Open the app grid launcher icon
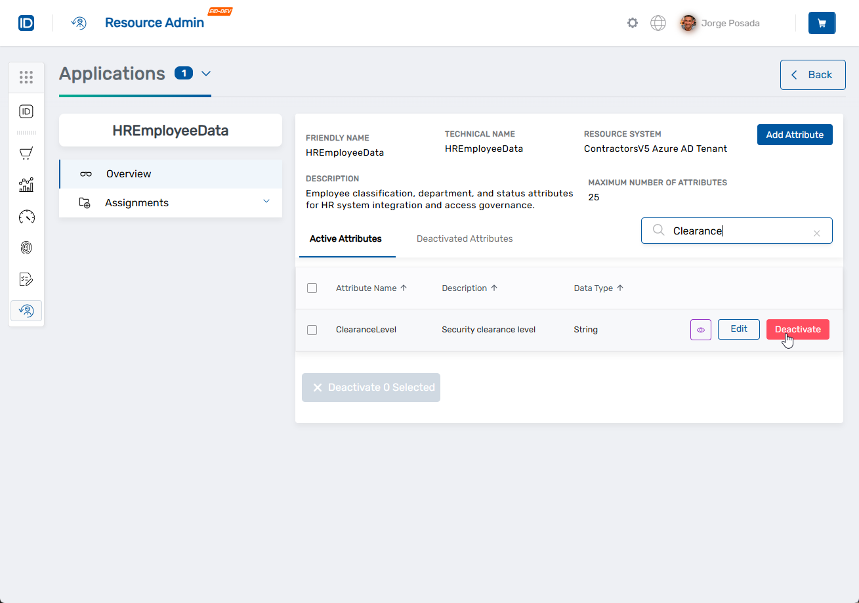The image size is (859, 603). (x=26, y=78)
